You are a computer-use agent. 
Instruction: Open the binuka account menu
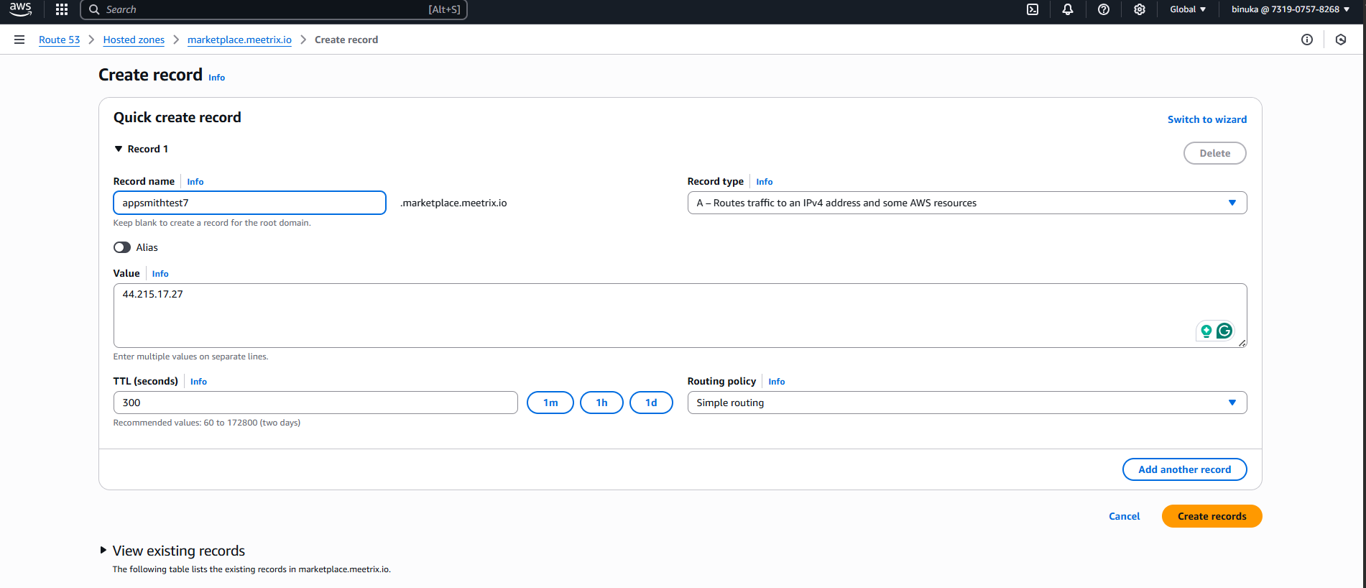[x=1291, y=9]
